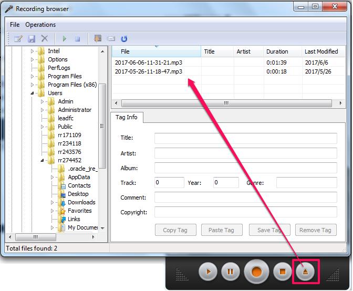Screen dimensions: 353x291
Task: Click the delete X toolbar icon
Action: click(45, 39)
